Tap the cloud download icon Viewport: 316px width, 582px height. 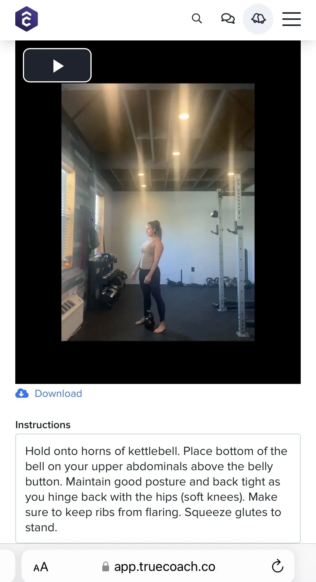[22, 393]
